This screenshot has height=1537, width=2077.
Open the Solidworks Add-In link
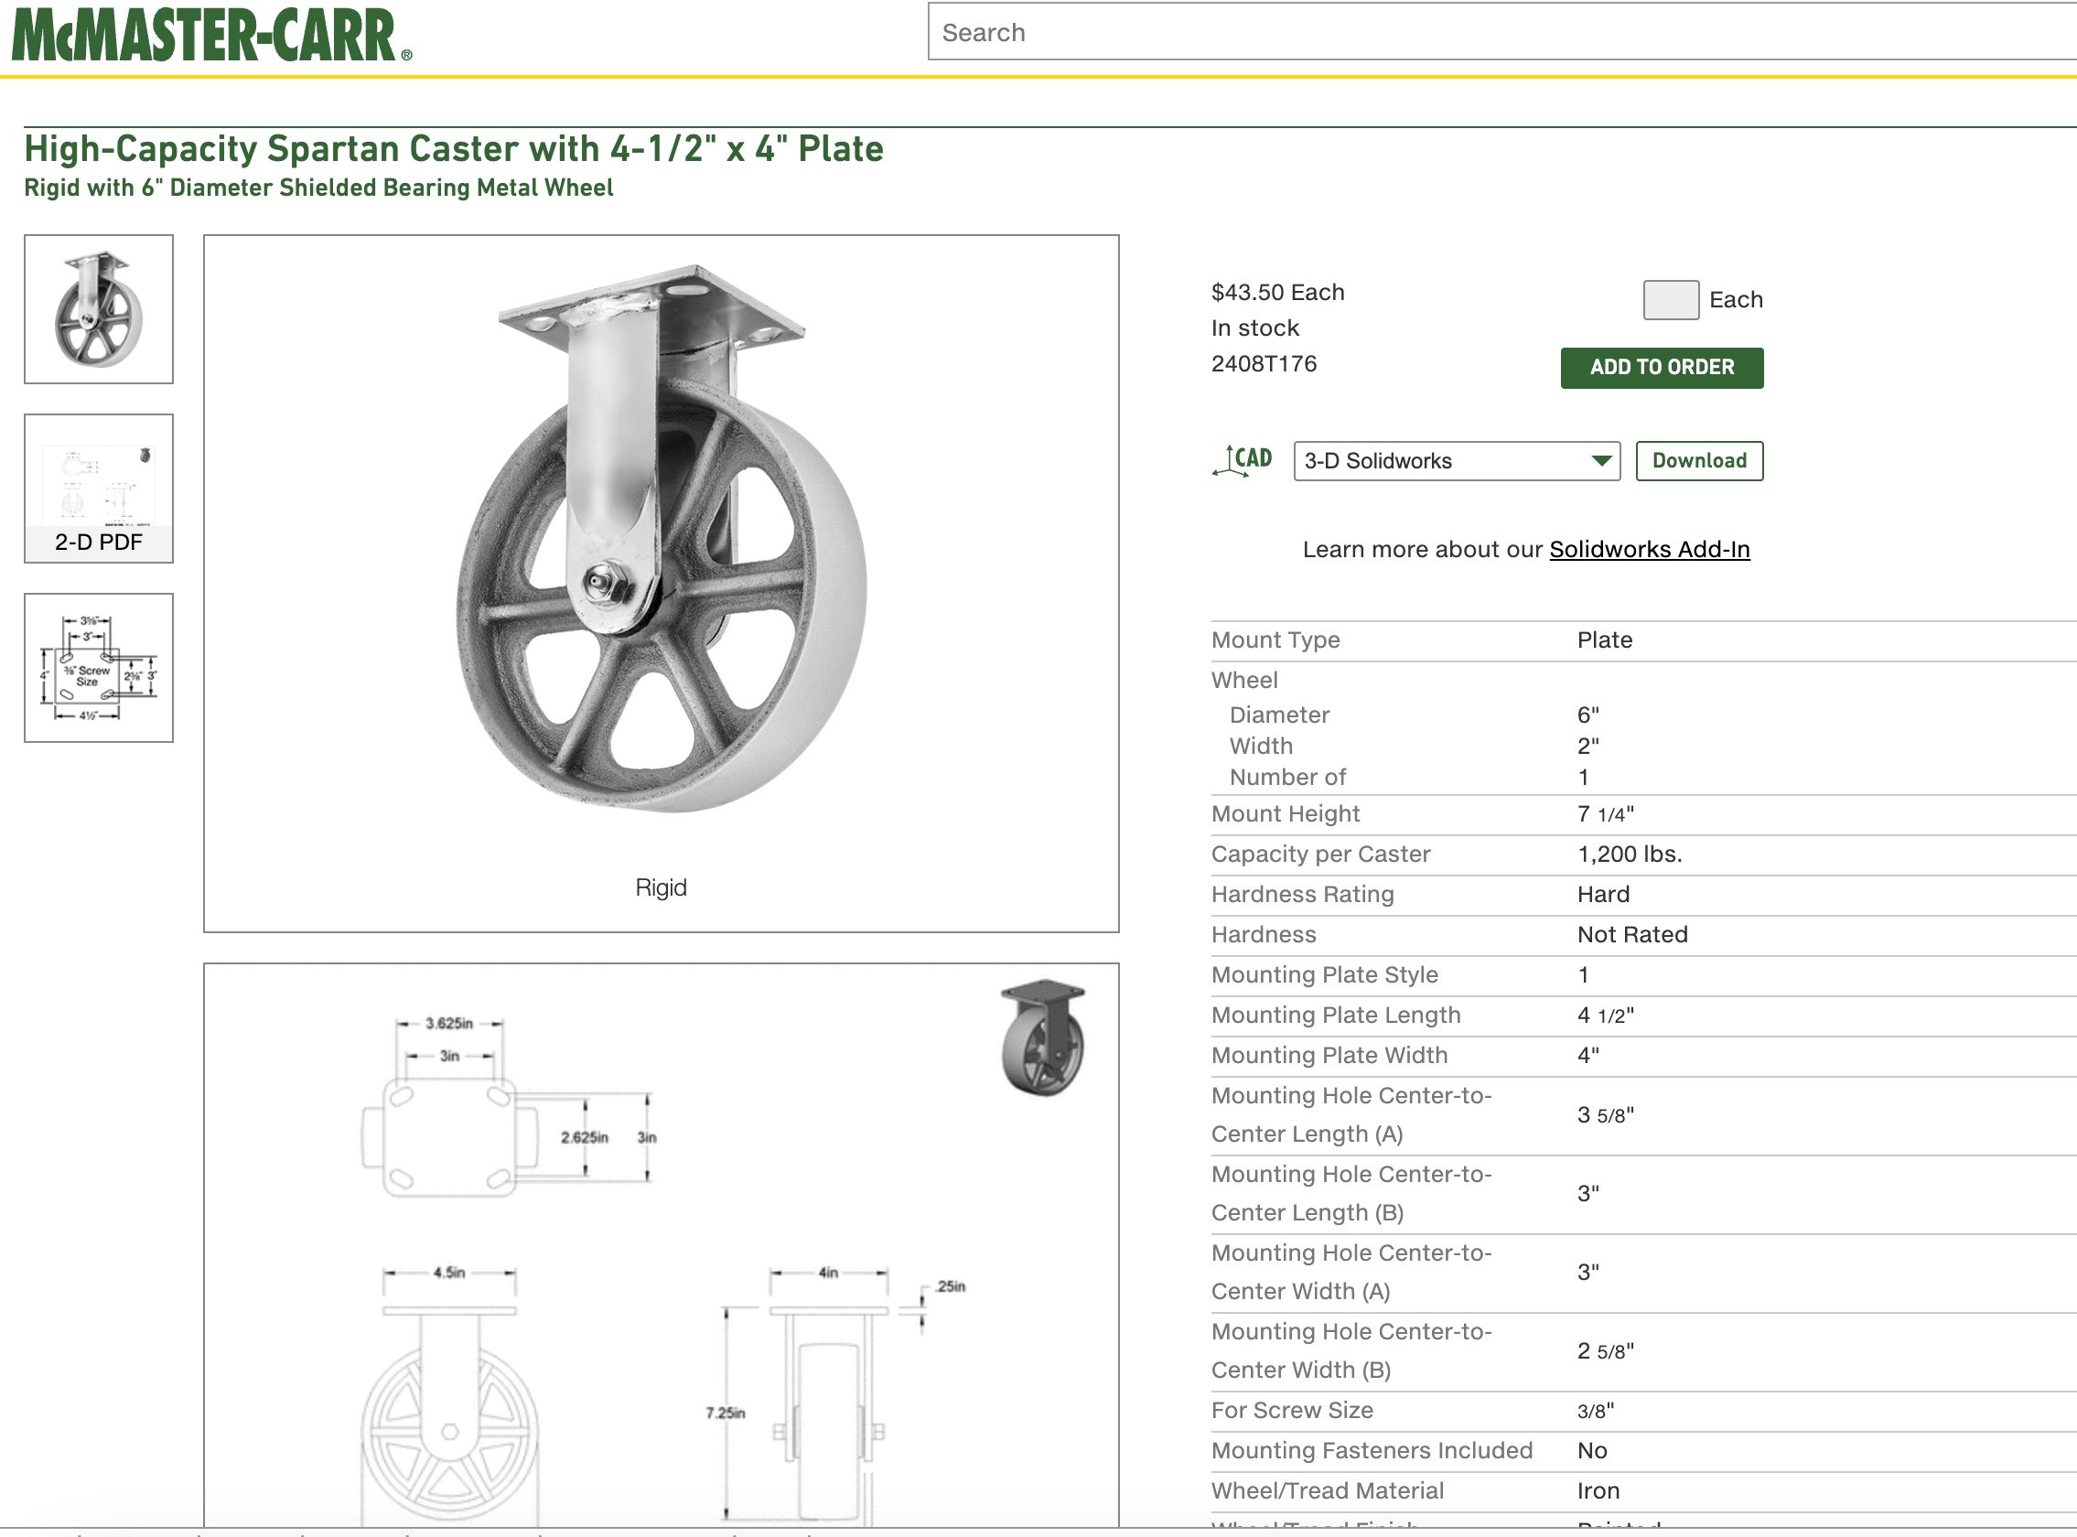1649,550
